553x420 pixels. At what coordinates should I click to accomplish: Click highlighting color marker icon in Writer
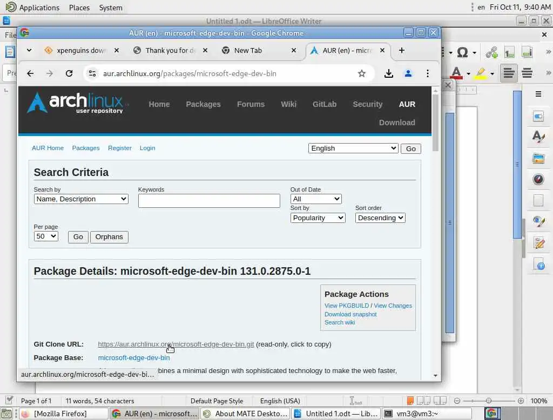[480, 73]
